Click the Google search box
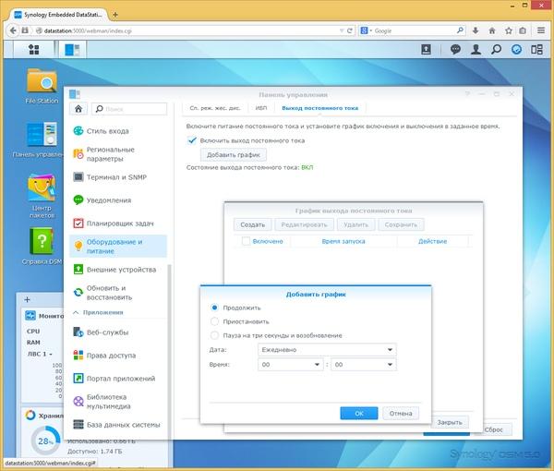 [412, 30]
